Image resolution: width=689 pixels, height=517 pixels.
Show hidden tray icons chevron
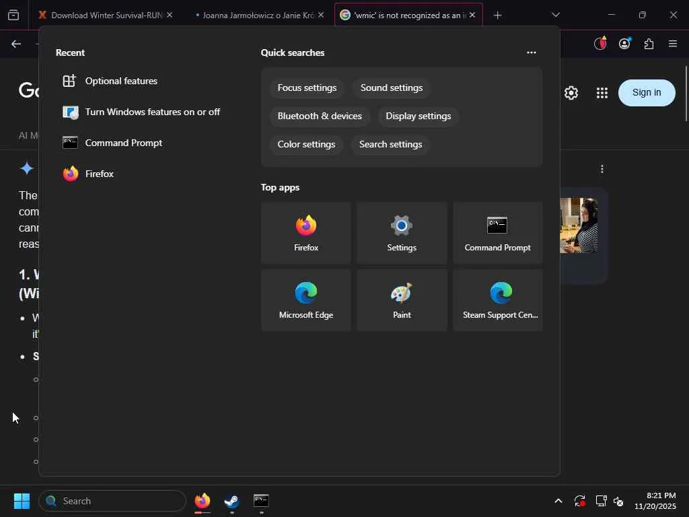coord(558,501)
